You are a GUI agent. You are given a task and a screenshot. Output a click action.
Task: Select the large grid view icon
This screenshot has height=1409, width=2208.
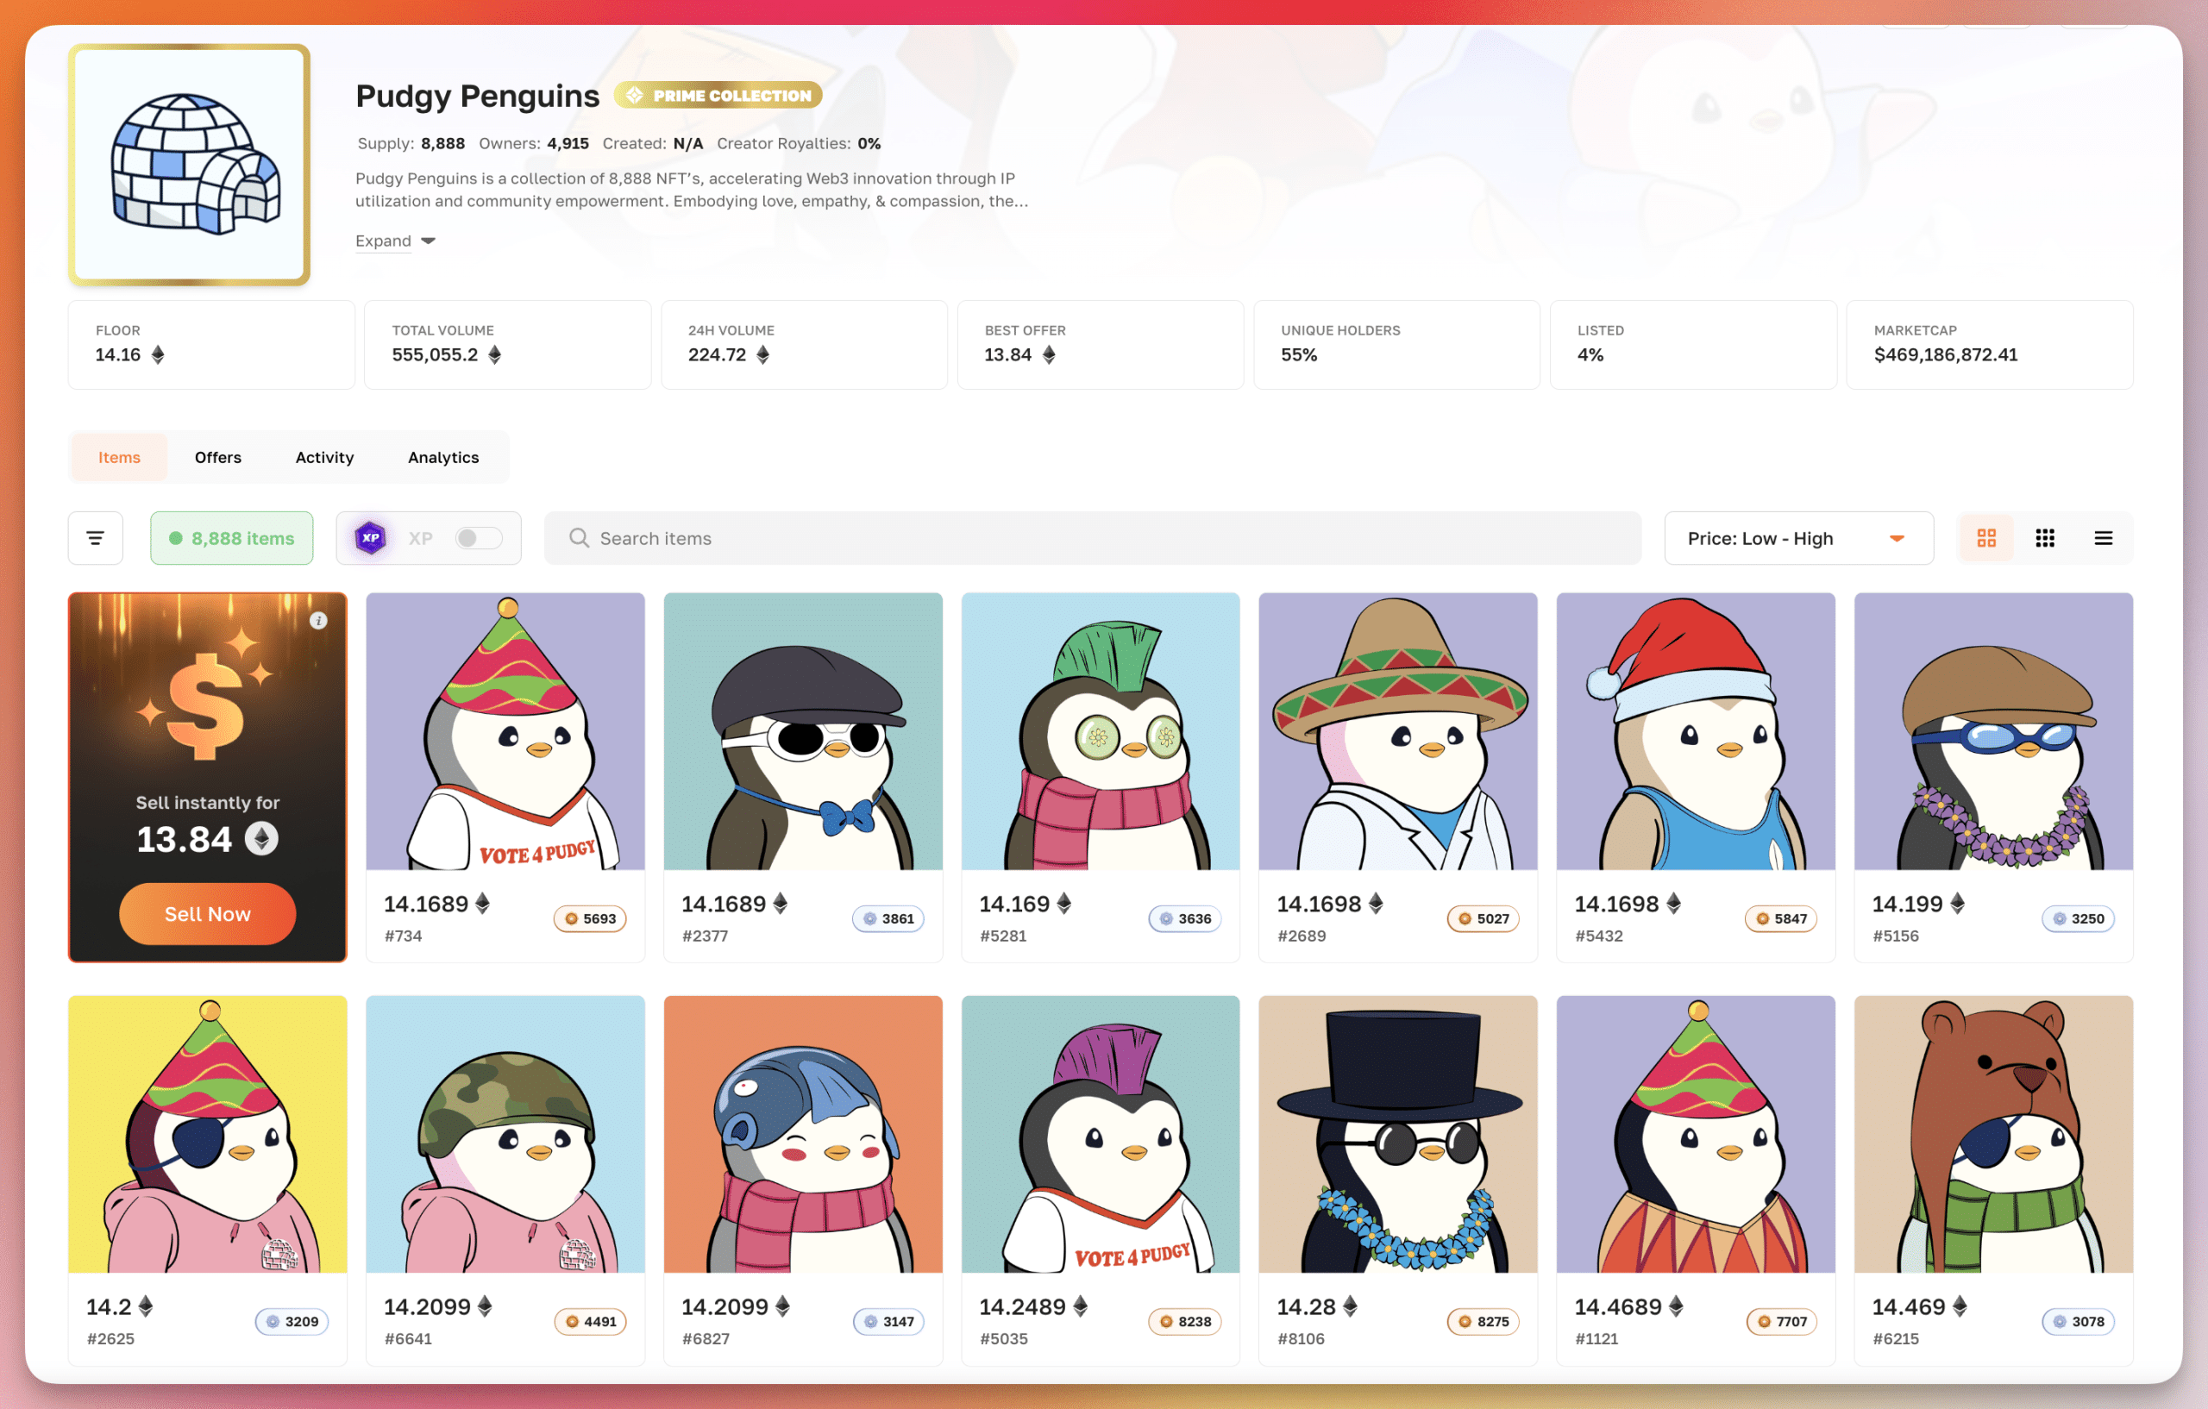pos(1986,538)
